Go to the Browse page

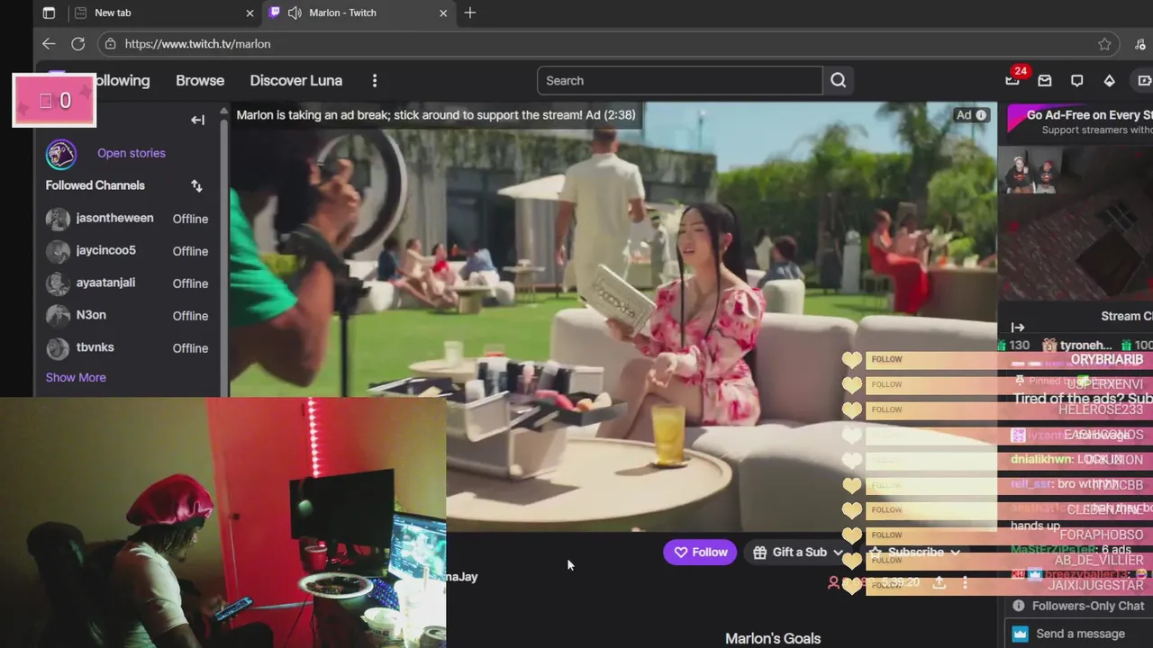pos(200,81)
